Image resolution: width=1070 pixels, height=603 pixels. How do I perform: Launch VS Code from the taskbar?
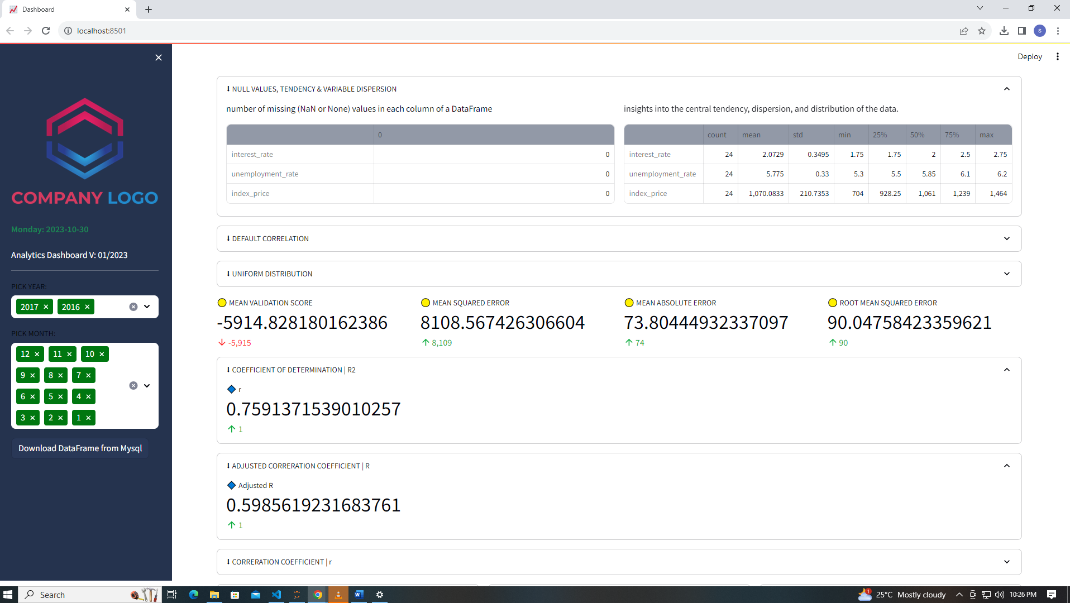click(x=276, y=594)
